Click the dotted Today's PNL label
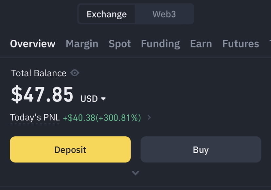The width and height of the screenshot is (271, 190). [x=35, y=117]
